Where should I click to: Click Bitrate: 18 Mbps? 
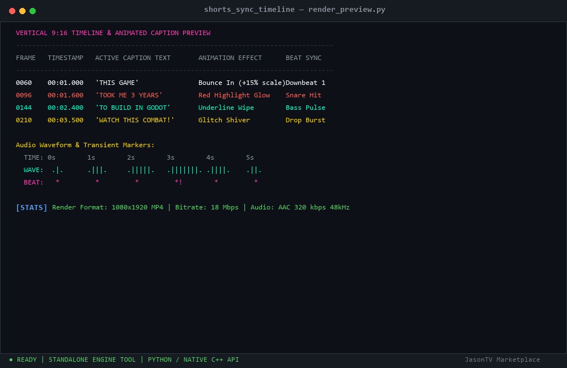(207, 207)
